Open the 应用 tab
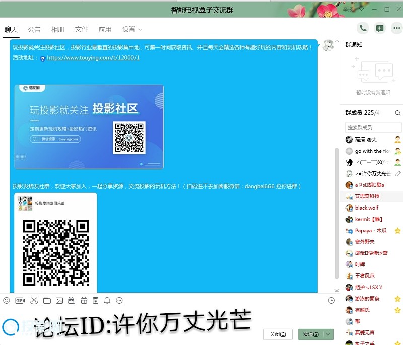This screenshot has width=403, height=345. coord(105,29)
